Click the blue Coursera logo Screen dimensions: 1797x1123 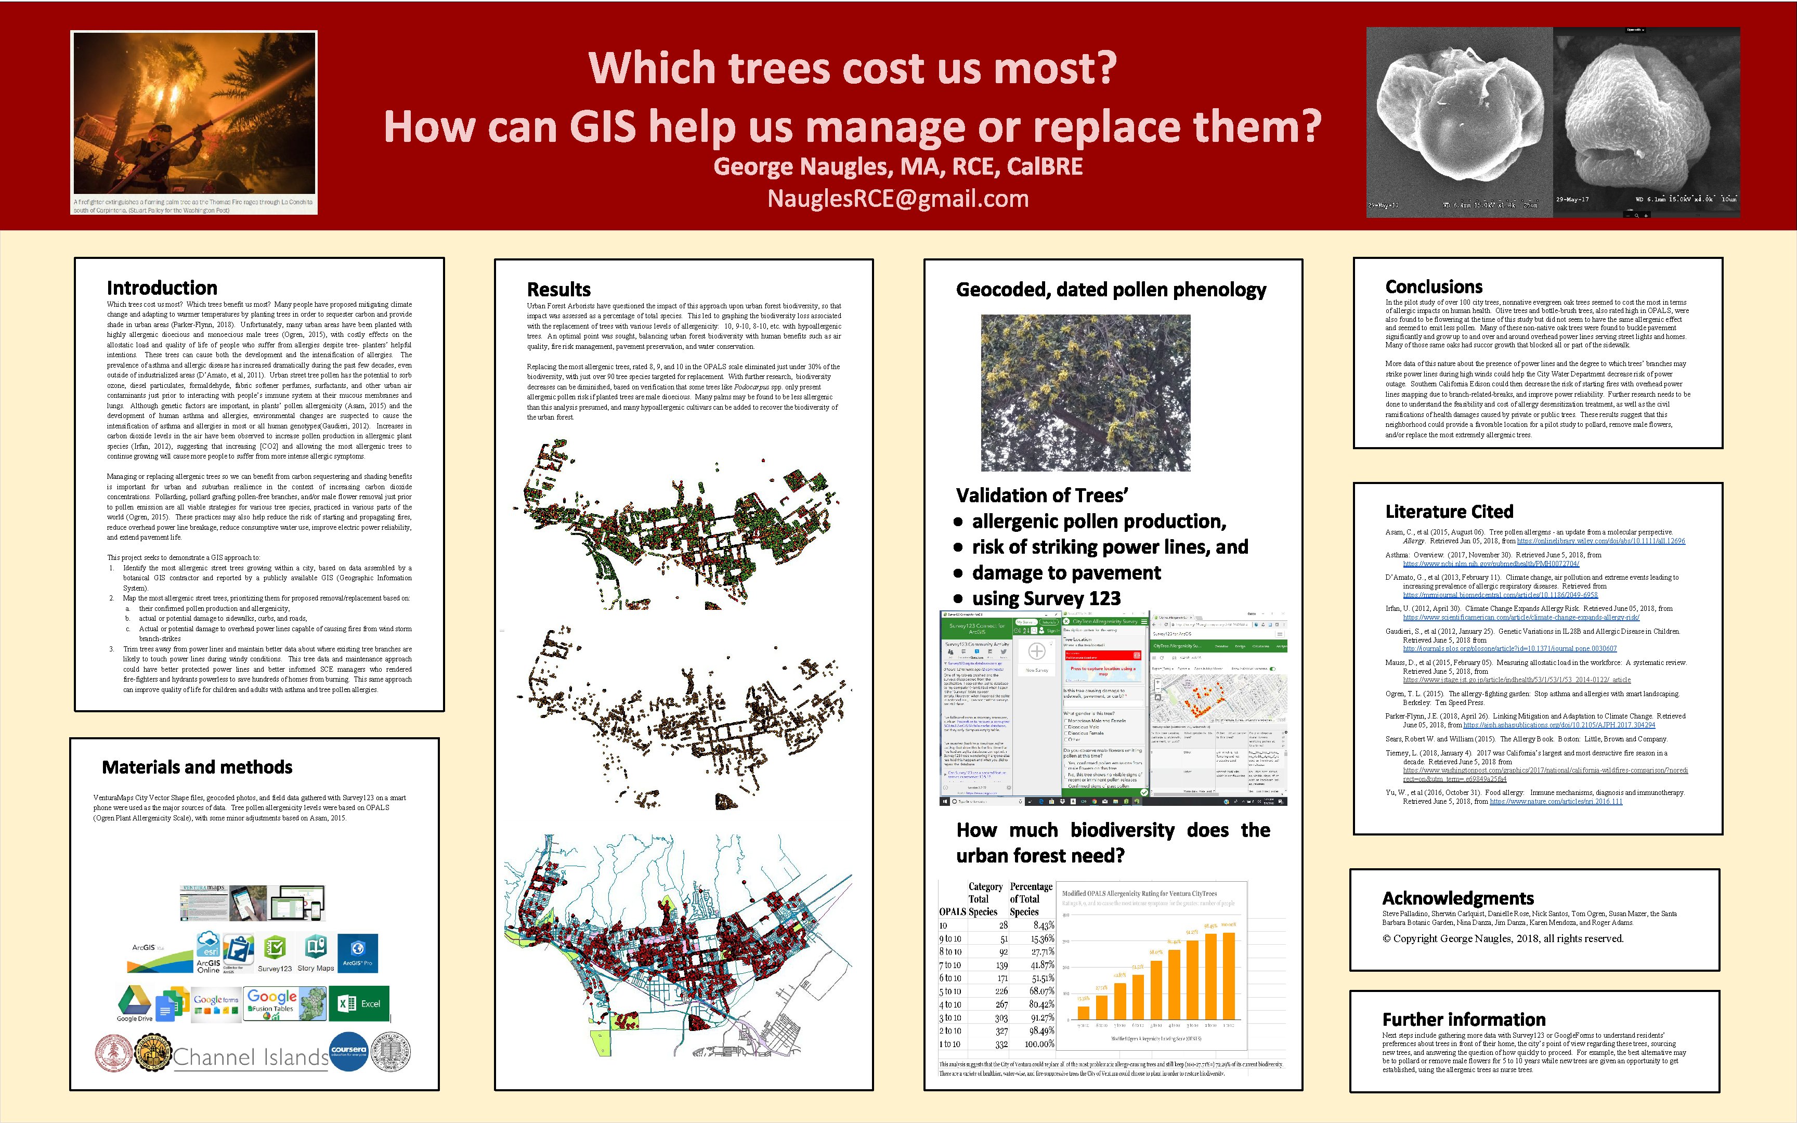coord(348,1052)
